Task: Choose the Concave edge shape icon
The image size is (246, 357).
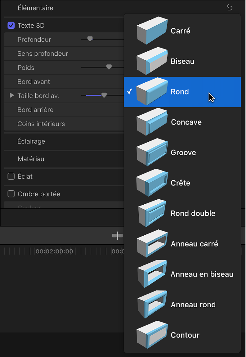Action: pos(152,122)
